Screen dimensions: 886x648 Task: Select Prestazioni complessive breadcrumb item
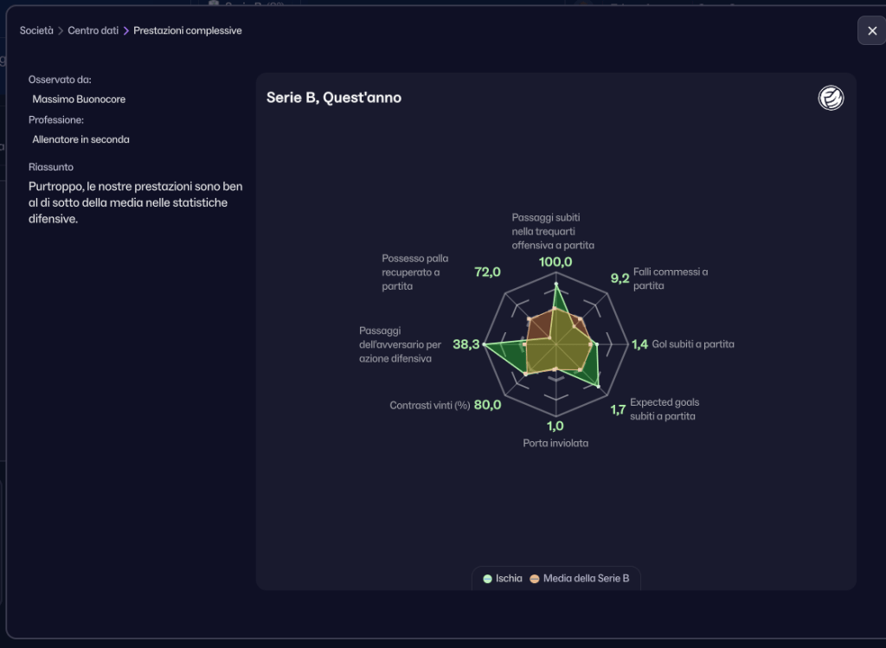point(188,30)
